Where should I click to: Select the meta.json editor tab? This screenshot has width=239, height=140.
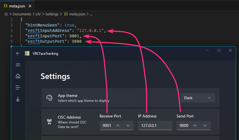[17, 6]
